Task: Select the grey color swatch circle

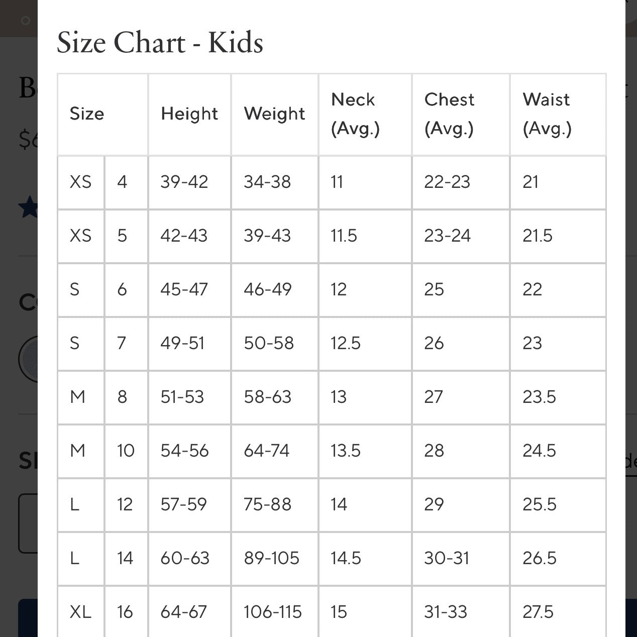Action: point(28,359)
